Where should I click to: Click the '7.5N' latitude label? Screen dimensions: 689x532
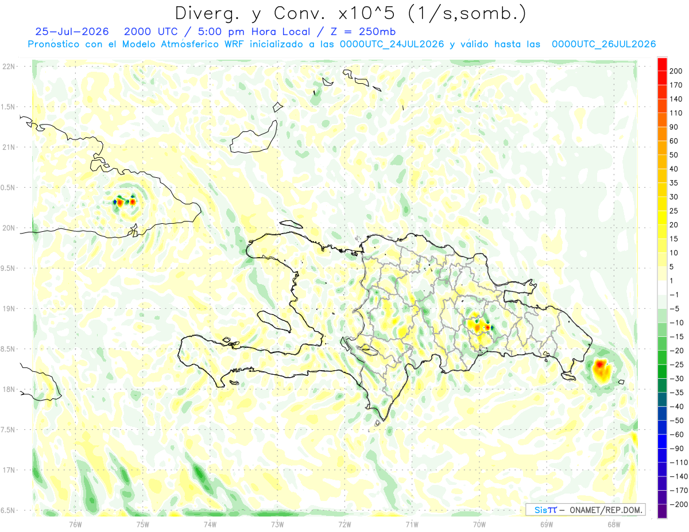tap(8, 430)
